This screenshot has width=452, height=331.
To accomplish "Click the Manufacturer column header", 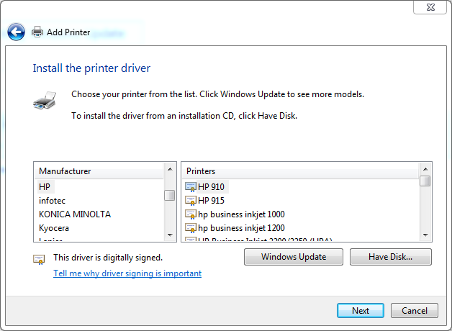I will click(99, 171).
